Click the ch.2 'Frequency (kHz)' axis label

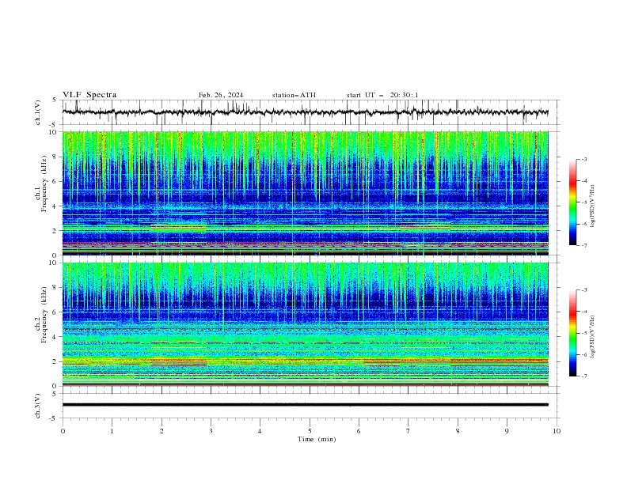tap(44, 315)
